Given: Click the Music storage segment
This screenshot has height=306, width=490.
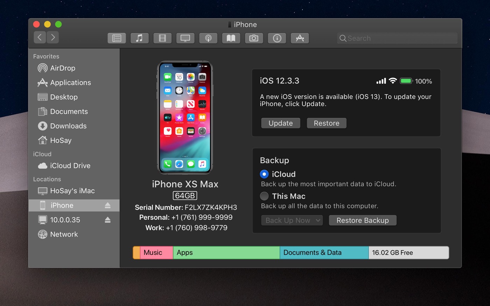Looking at the screenshot, I should pos(156,253).
